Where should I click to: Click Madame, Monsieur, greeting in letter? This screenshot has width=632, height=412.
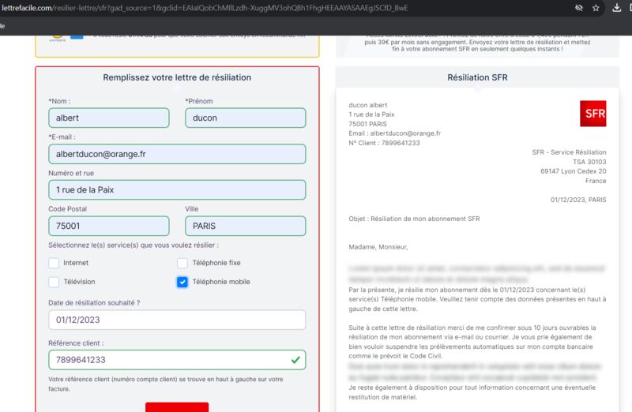(x=378, y=247)
